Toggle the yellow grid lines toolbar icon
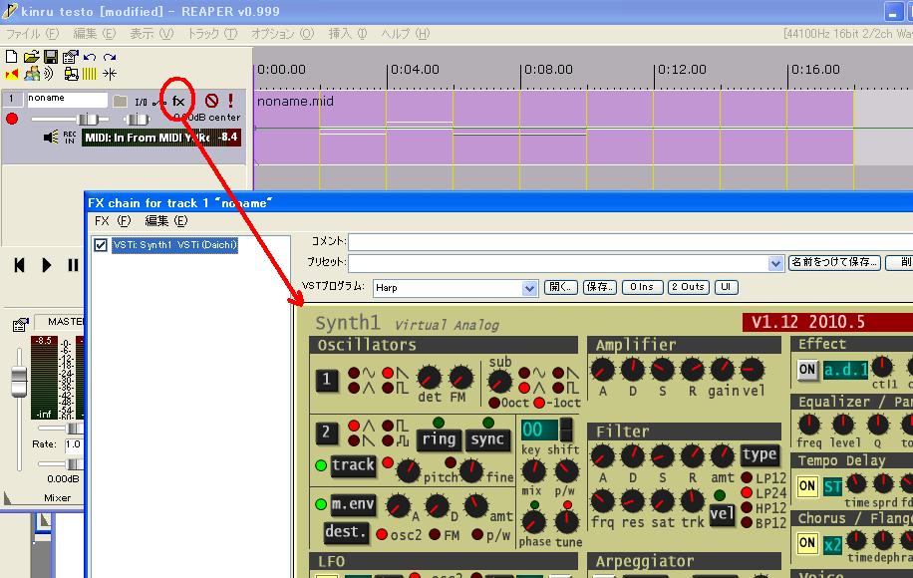This screenshot has width=913, height=578. click(90, 74)
